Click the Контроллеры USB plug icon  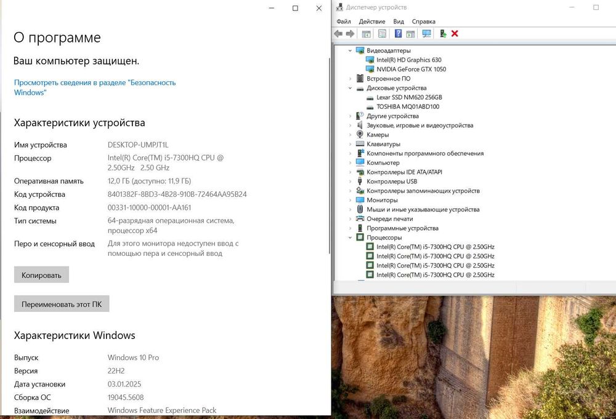tap(360, 182)
